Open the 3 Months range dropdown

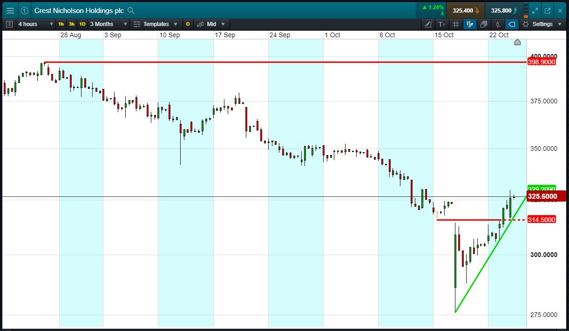tap(108, 24)
